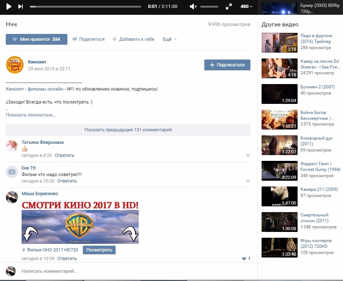Image resolution: width=343 pixels, height=281 pixels.
Task: Like the video with Мне нравится
Action: [36, 39]
